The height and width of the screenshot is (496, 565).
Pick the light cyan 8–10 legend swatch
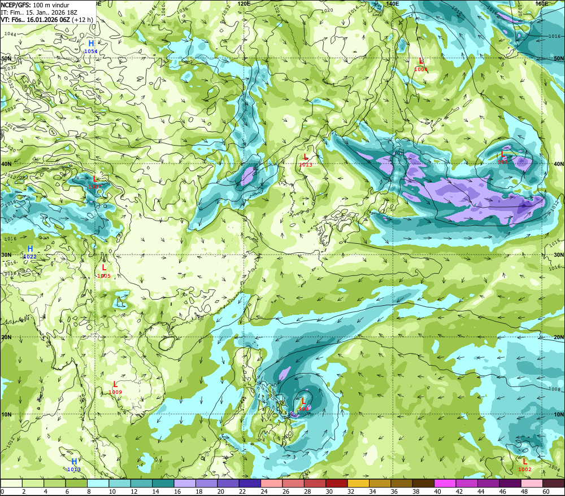pyautogui.click(x=98, y=483)
